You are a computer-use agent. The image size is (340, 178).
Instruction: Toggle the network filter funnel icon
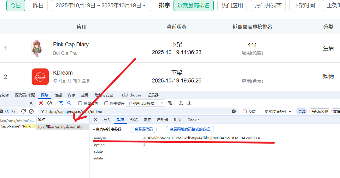(x=61, y=103)
